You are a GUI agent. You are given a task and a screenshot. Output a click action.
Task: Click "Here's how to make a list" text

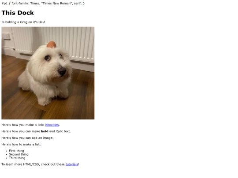[x=21, y=144]
